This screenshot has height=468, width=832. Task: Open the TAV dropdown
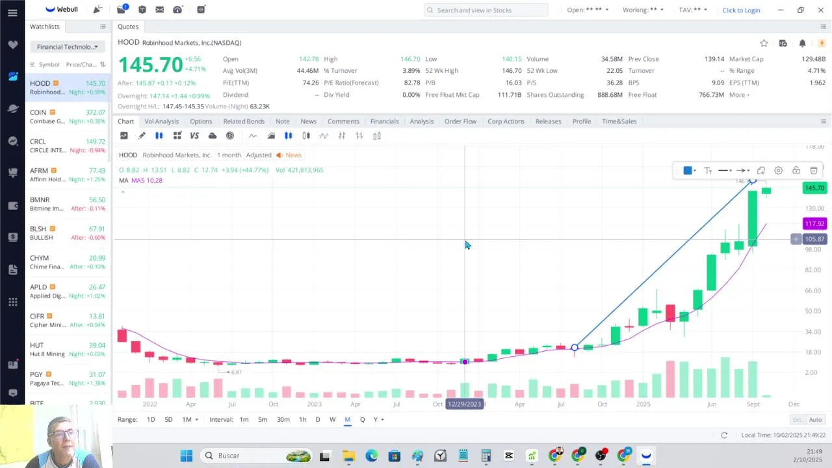click(x=693, y=10)
